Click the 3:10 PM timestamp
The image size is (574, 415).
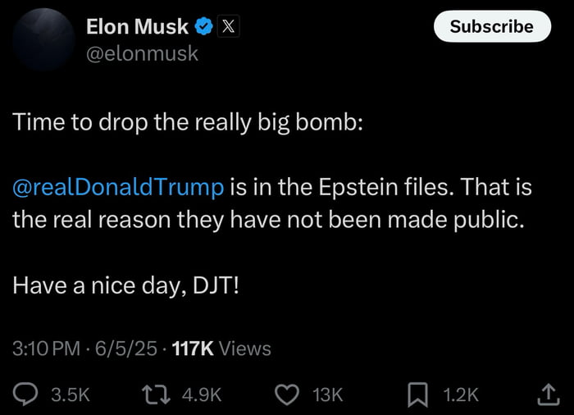point(47,349)
